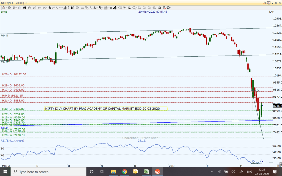Open the dropdown arrow beside the stopwatch icon
This screenshot has width=282, height=176.
[7, 8]
